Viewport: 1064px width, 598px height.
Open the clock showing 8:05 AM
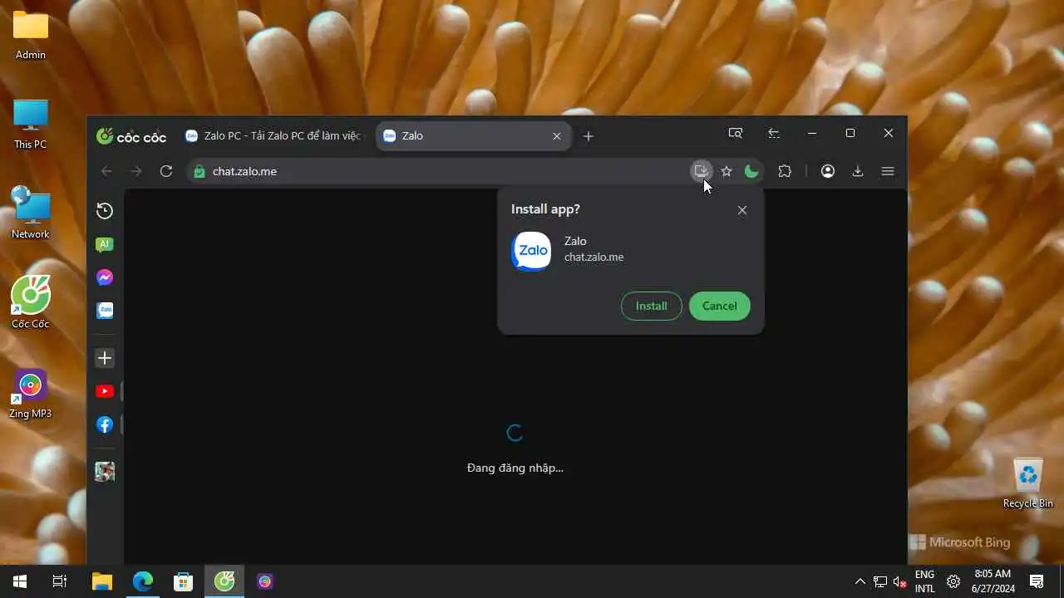point(993,581)
